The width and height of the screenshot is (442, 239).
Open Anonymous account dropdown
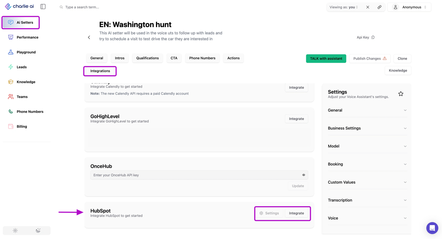(x=409, y=7)
